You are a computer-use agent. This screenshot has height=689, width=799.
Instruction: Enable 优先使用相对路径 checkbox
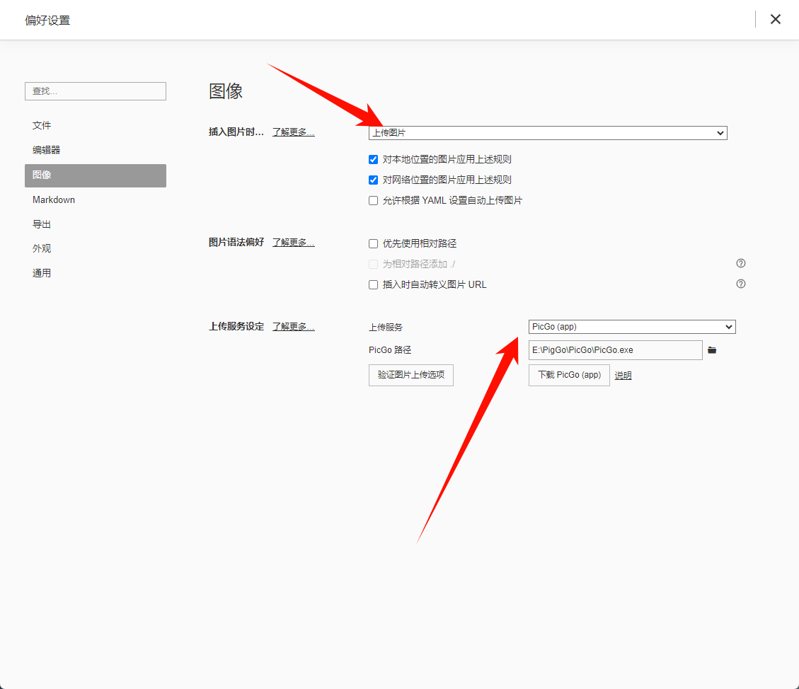point(374,244)
